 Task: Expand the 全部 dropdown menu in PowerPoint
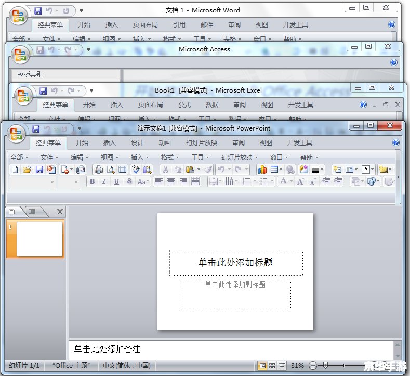tap(19, 158)
